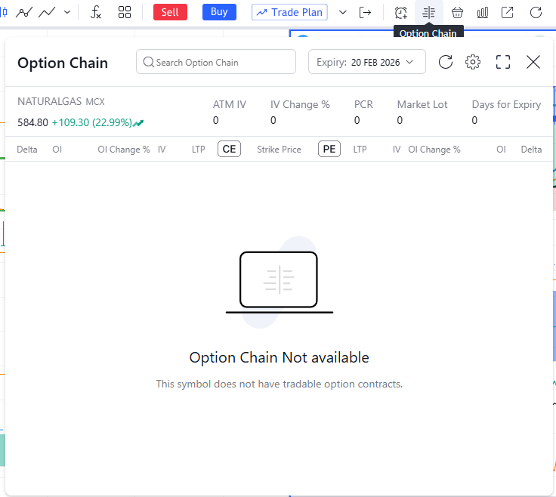Click the Option Chain toolbar icon
Viewport: 556px width, 497px height.
(x=429, y=12)
